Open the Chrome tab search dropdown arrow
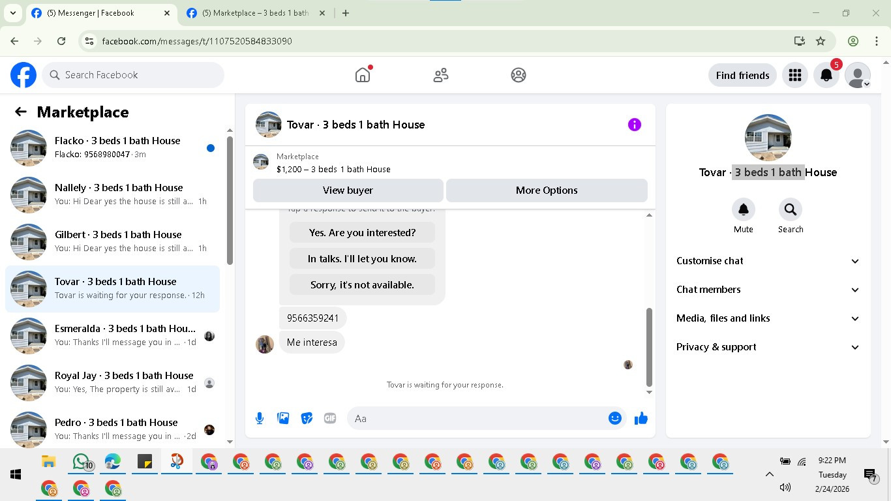Image resolution: width=891 pixels, height=501 pixels. pos(12,13)
